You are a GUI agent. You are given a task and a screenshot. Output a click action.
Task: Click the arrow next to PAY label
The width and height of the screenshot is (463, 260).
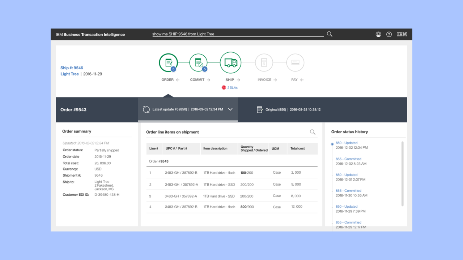pyautogui.click(x=302, y=80)
